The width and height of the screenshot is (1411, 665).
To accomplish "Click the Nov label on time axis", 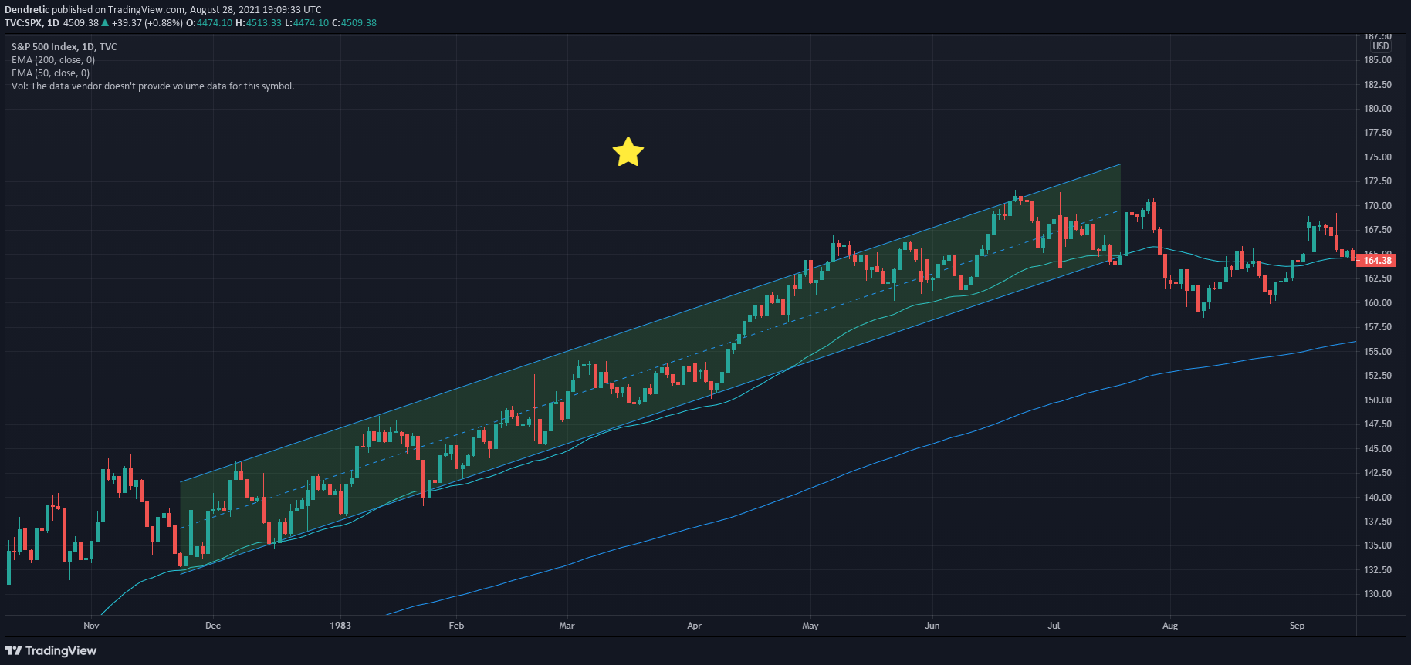I will click(x=91, y=626).
